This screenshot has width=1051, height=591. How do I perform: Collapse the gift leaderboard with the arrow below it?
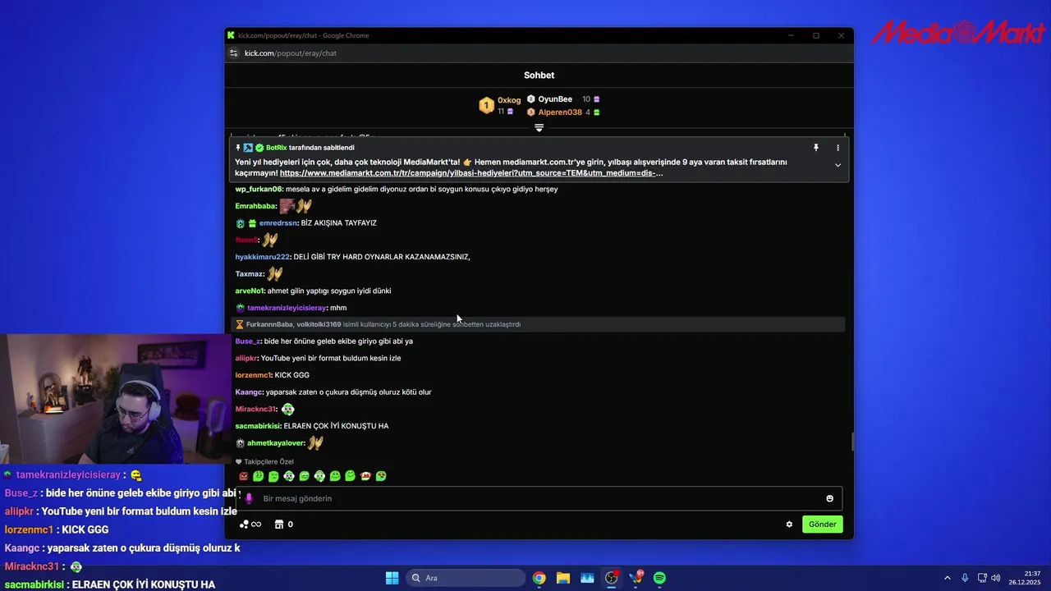click(539, 128)
